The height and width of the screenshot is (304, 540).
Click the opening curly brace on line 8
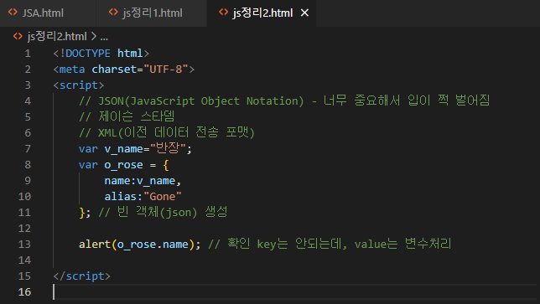166,165
